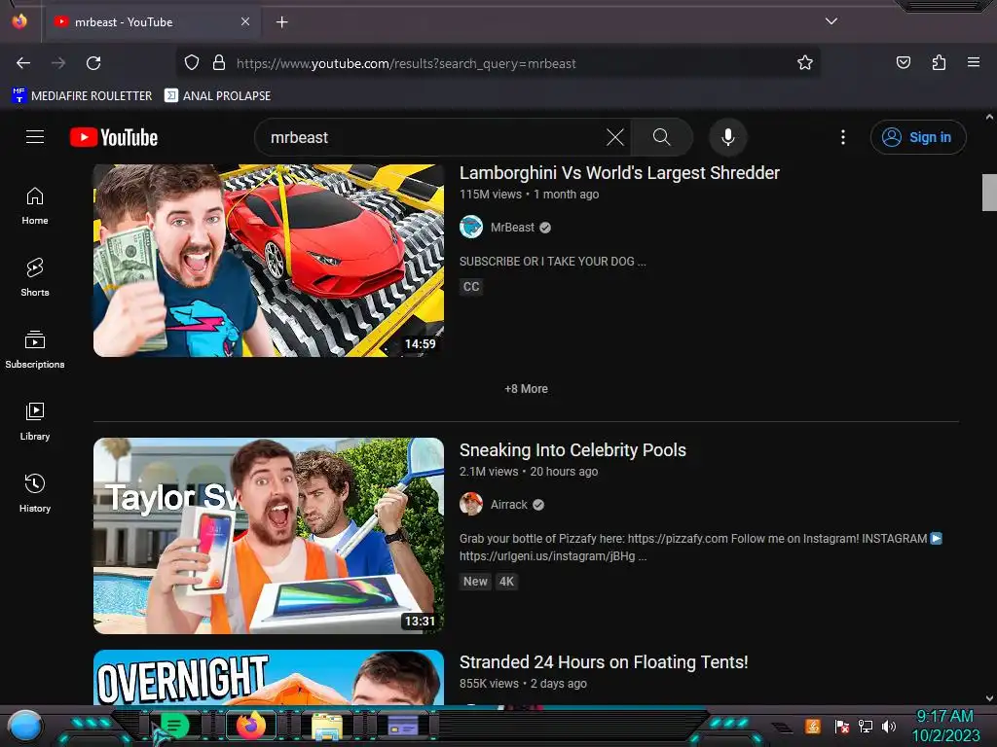
Task: Click scrollbar down arrow
Action: click(x=989, y=698)
